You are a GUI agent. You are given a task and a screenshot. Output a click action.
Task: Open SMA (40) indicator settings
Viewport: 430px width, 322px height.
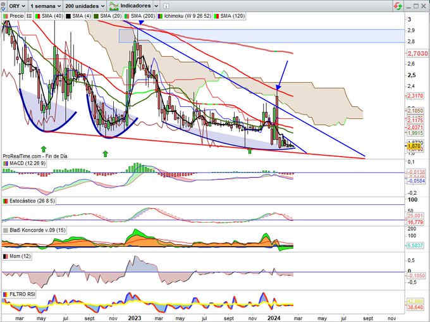[49, 16]
